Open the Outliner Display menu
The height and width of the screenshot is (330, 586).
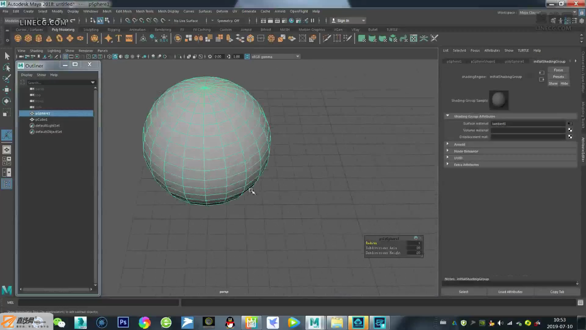click(26, 75)
